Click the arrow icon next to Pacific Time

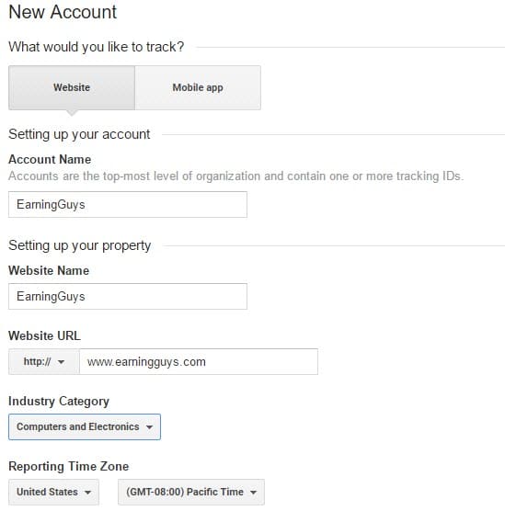click(x=253, y=493)
